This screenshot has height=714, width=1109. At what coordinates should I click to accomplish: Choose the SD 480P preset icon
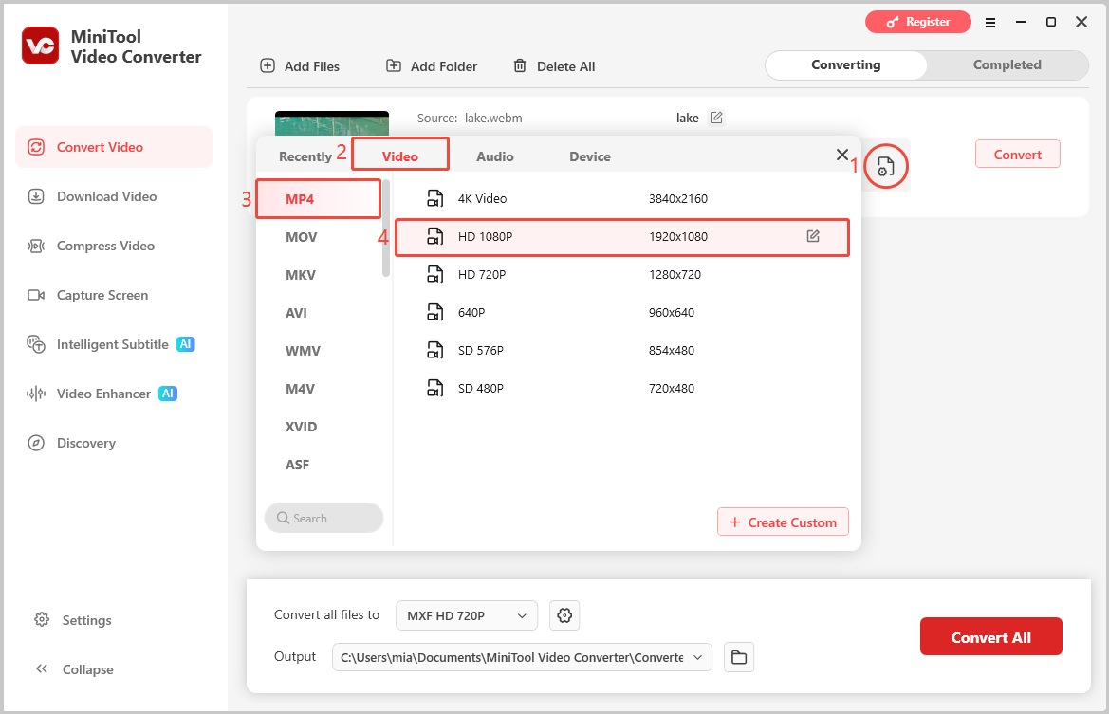tap(435, 388)
